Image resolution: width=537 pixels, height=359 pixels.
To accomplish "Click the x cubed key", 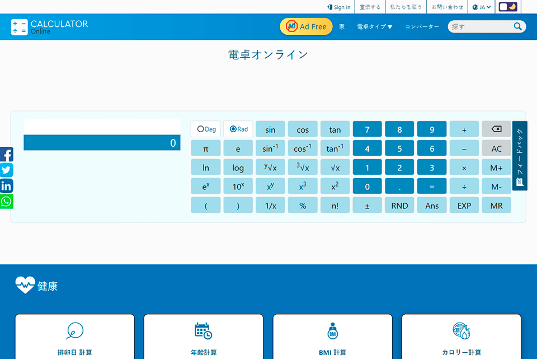I will tap(303, 186).
